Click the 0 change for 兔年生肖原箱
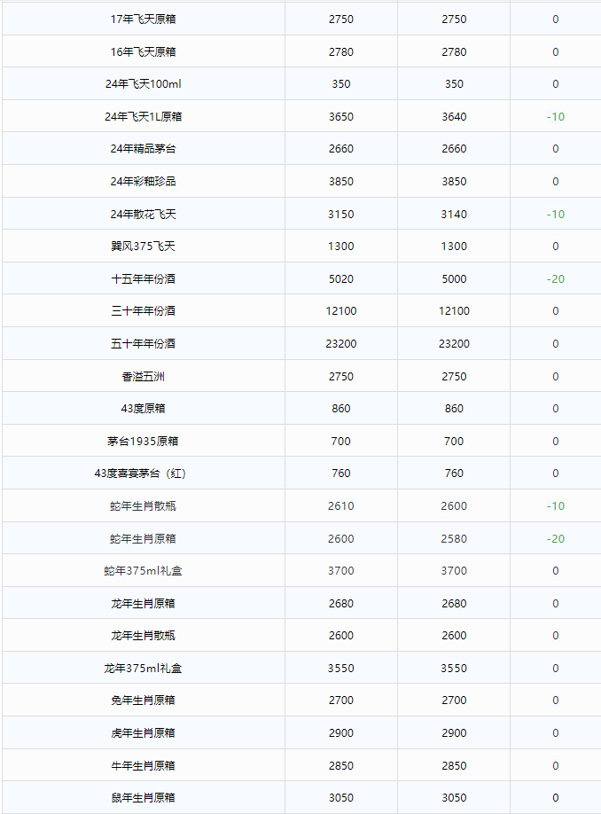This screenshot has width=601, height=814. pos(555,701)
